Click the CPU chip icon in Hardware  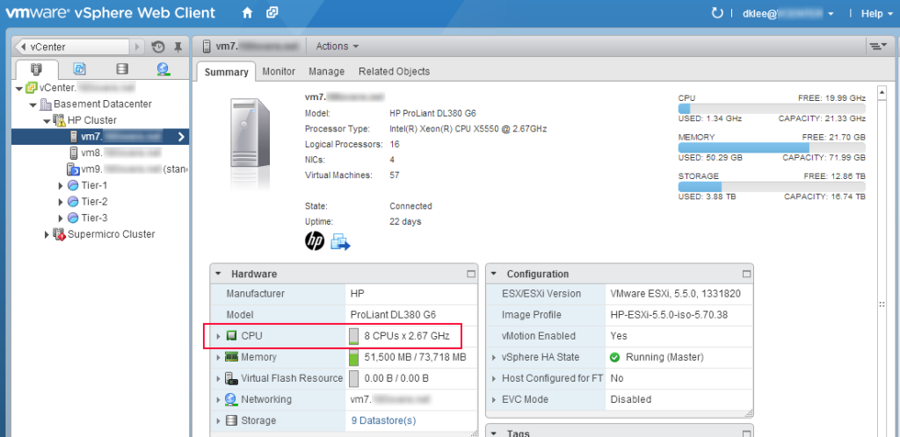[x=232, y=336]
